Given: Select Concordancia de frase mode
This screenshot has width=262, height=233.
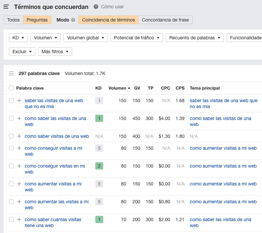Looking at the screenshot, I should click(x=165, y=20).
